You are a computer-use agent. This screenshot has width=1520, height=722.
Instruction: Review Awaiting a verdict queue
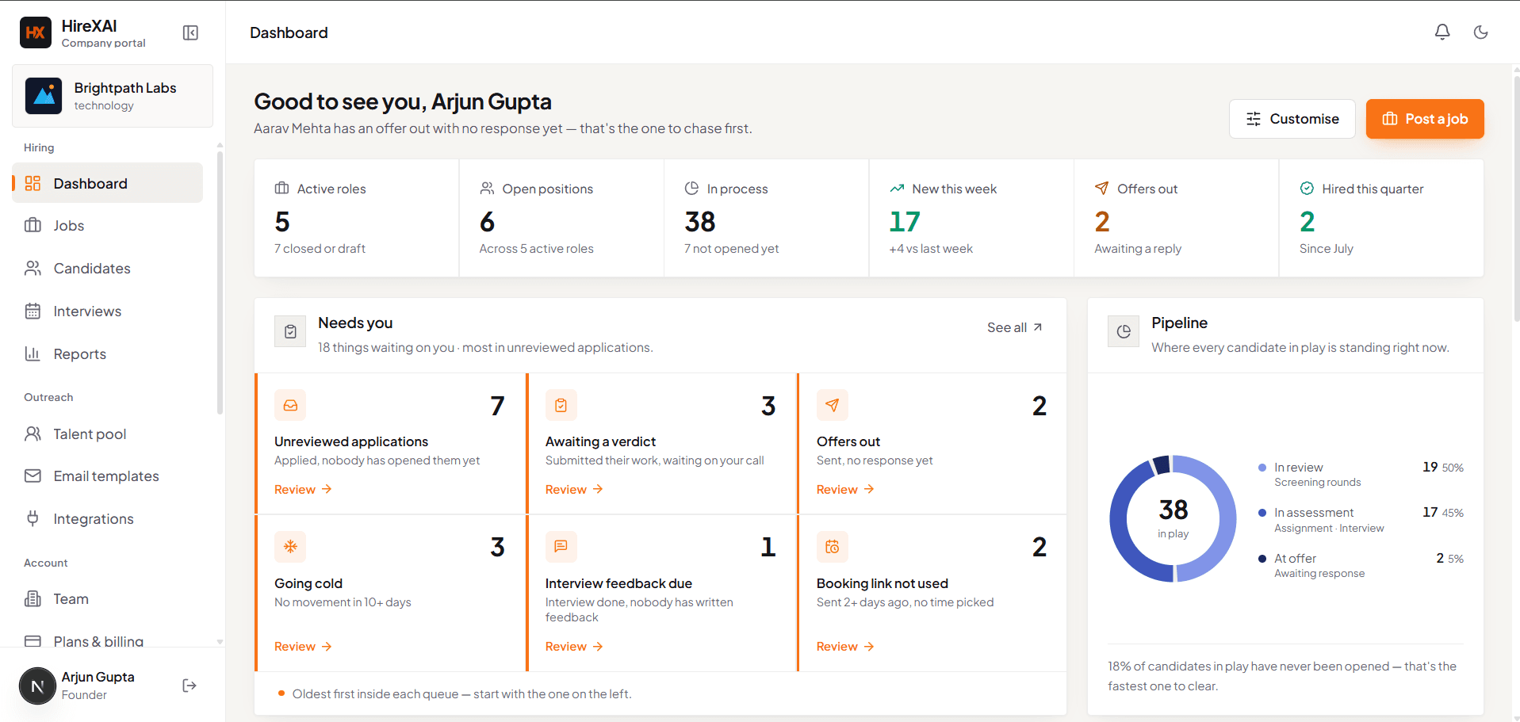[574, 490]
